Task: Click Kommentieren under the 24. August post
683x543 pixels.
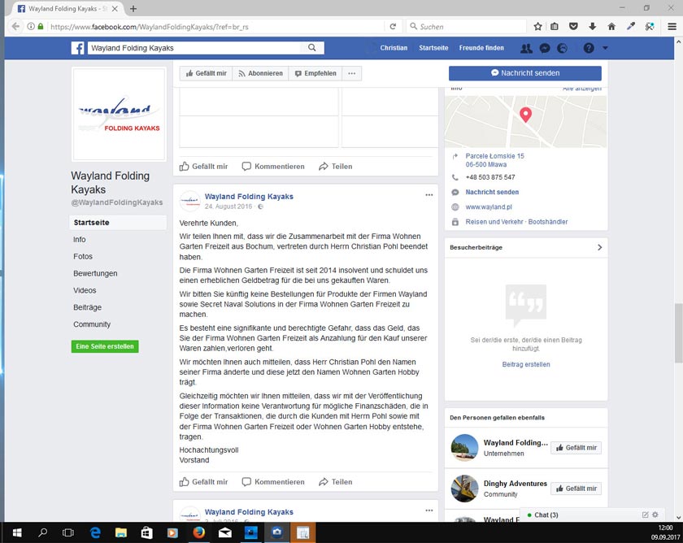Action: click(x=273, y=482)
